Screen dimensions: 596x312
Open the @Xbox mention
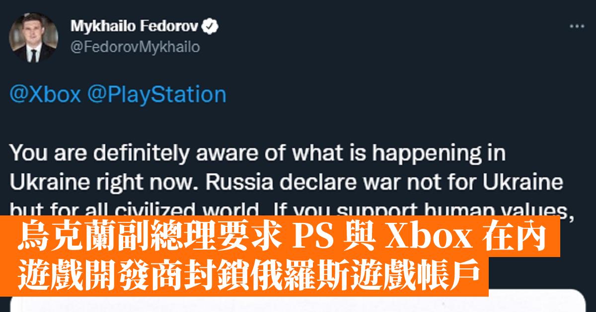click(x=45, y=94)
